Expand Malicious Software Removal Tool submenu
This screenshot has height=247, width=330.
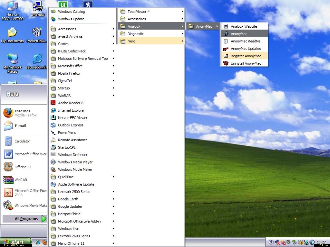(x=82, y=59)
